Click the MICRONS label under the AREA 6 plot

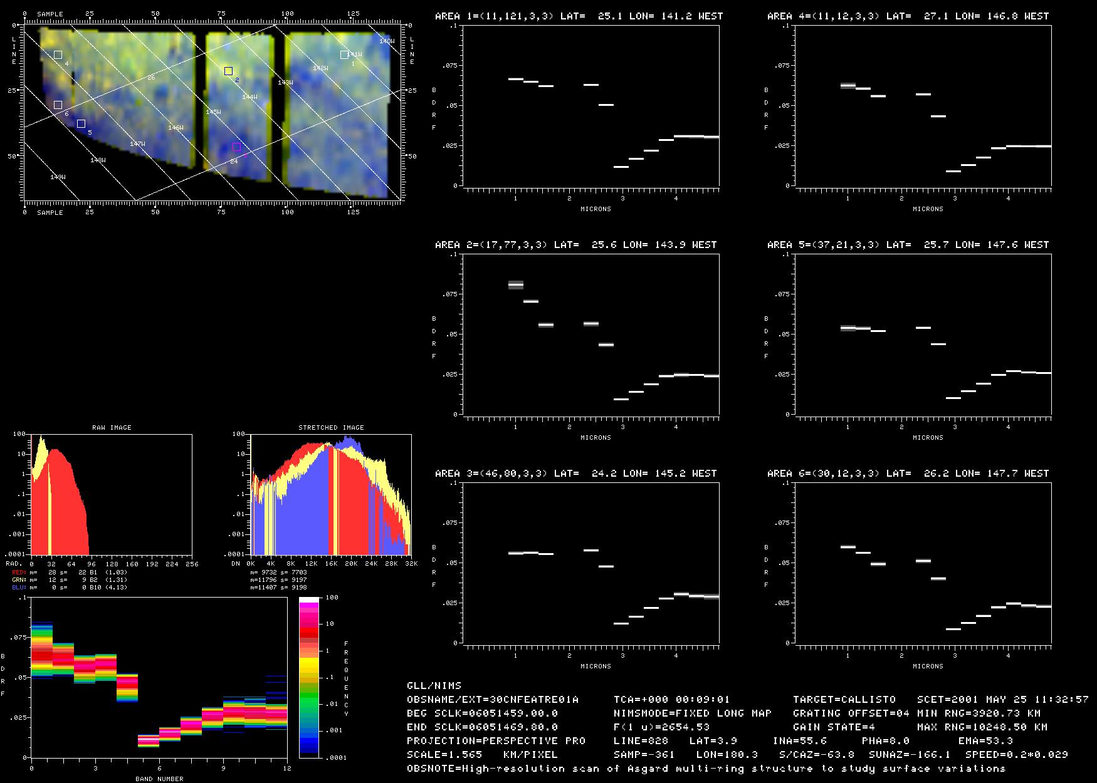tap(928, 666)
